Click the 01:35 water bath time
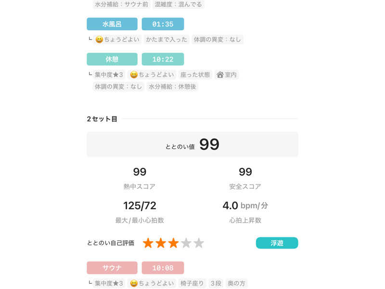The height and width of the screenshot is (289, 385). tap(163, 24)
